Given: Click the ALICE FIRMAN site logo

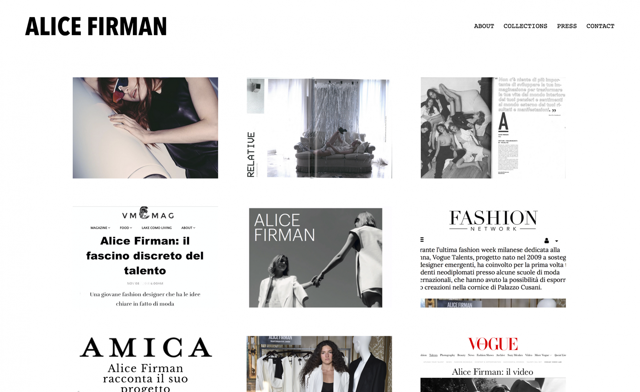Looking at the screenshot, I should point(96,26).
